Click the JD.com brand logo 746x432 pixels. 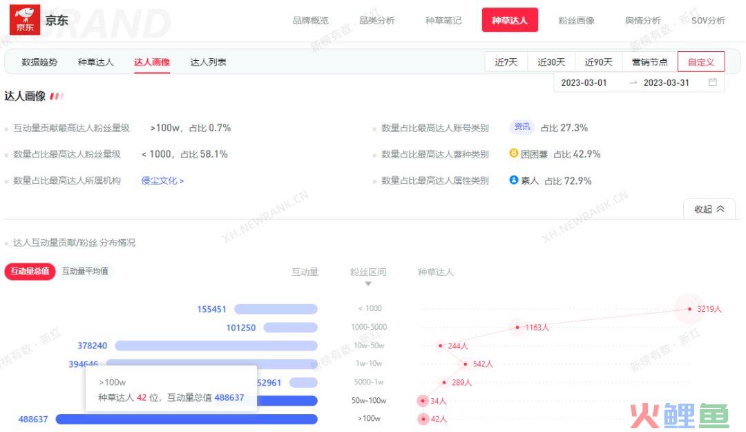click(x=25, y=20)
